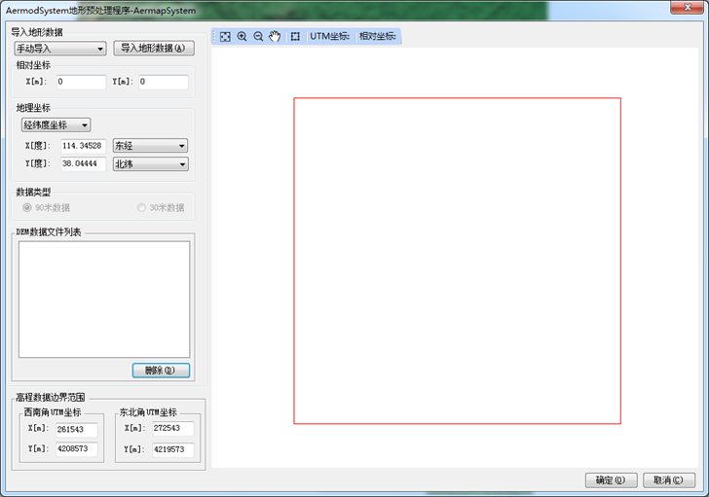Screen dimensions: 709x497
Task: Click the 取消 cancel button
Action: tap(669, 479)
